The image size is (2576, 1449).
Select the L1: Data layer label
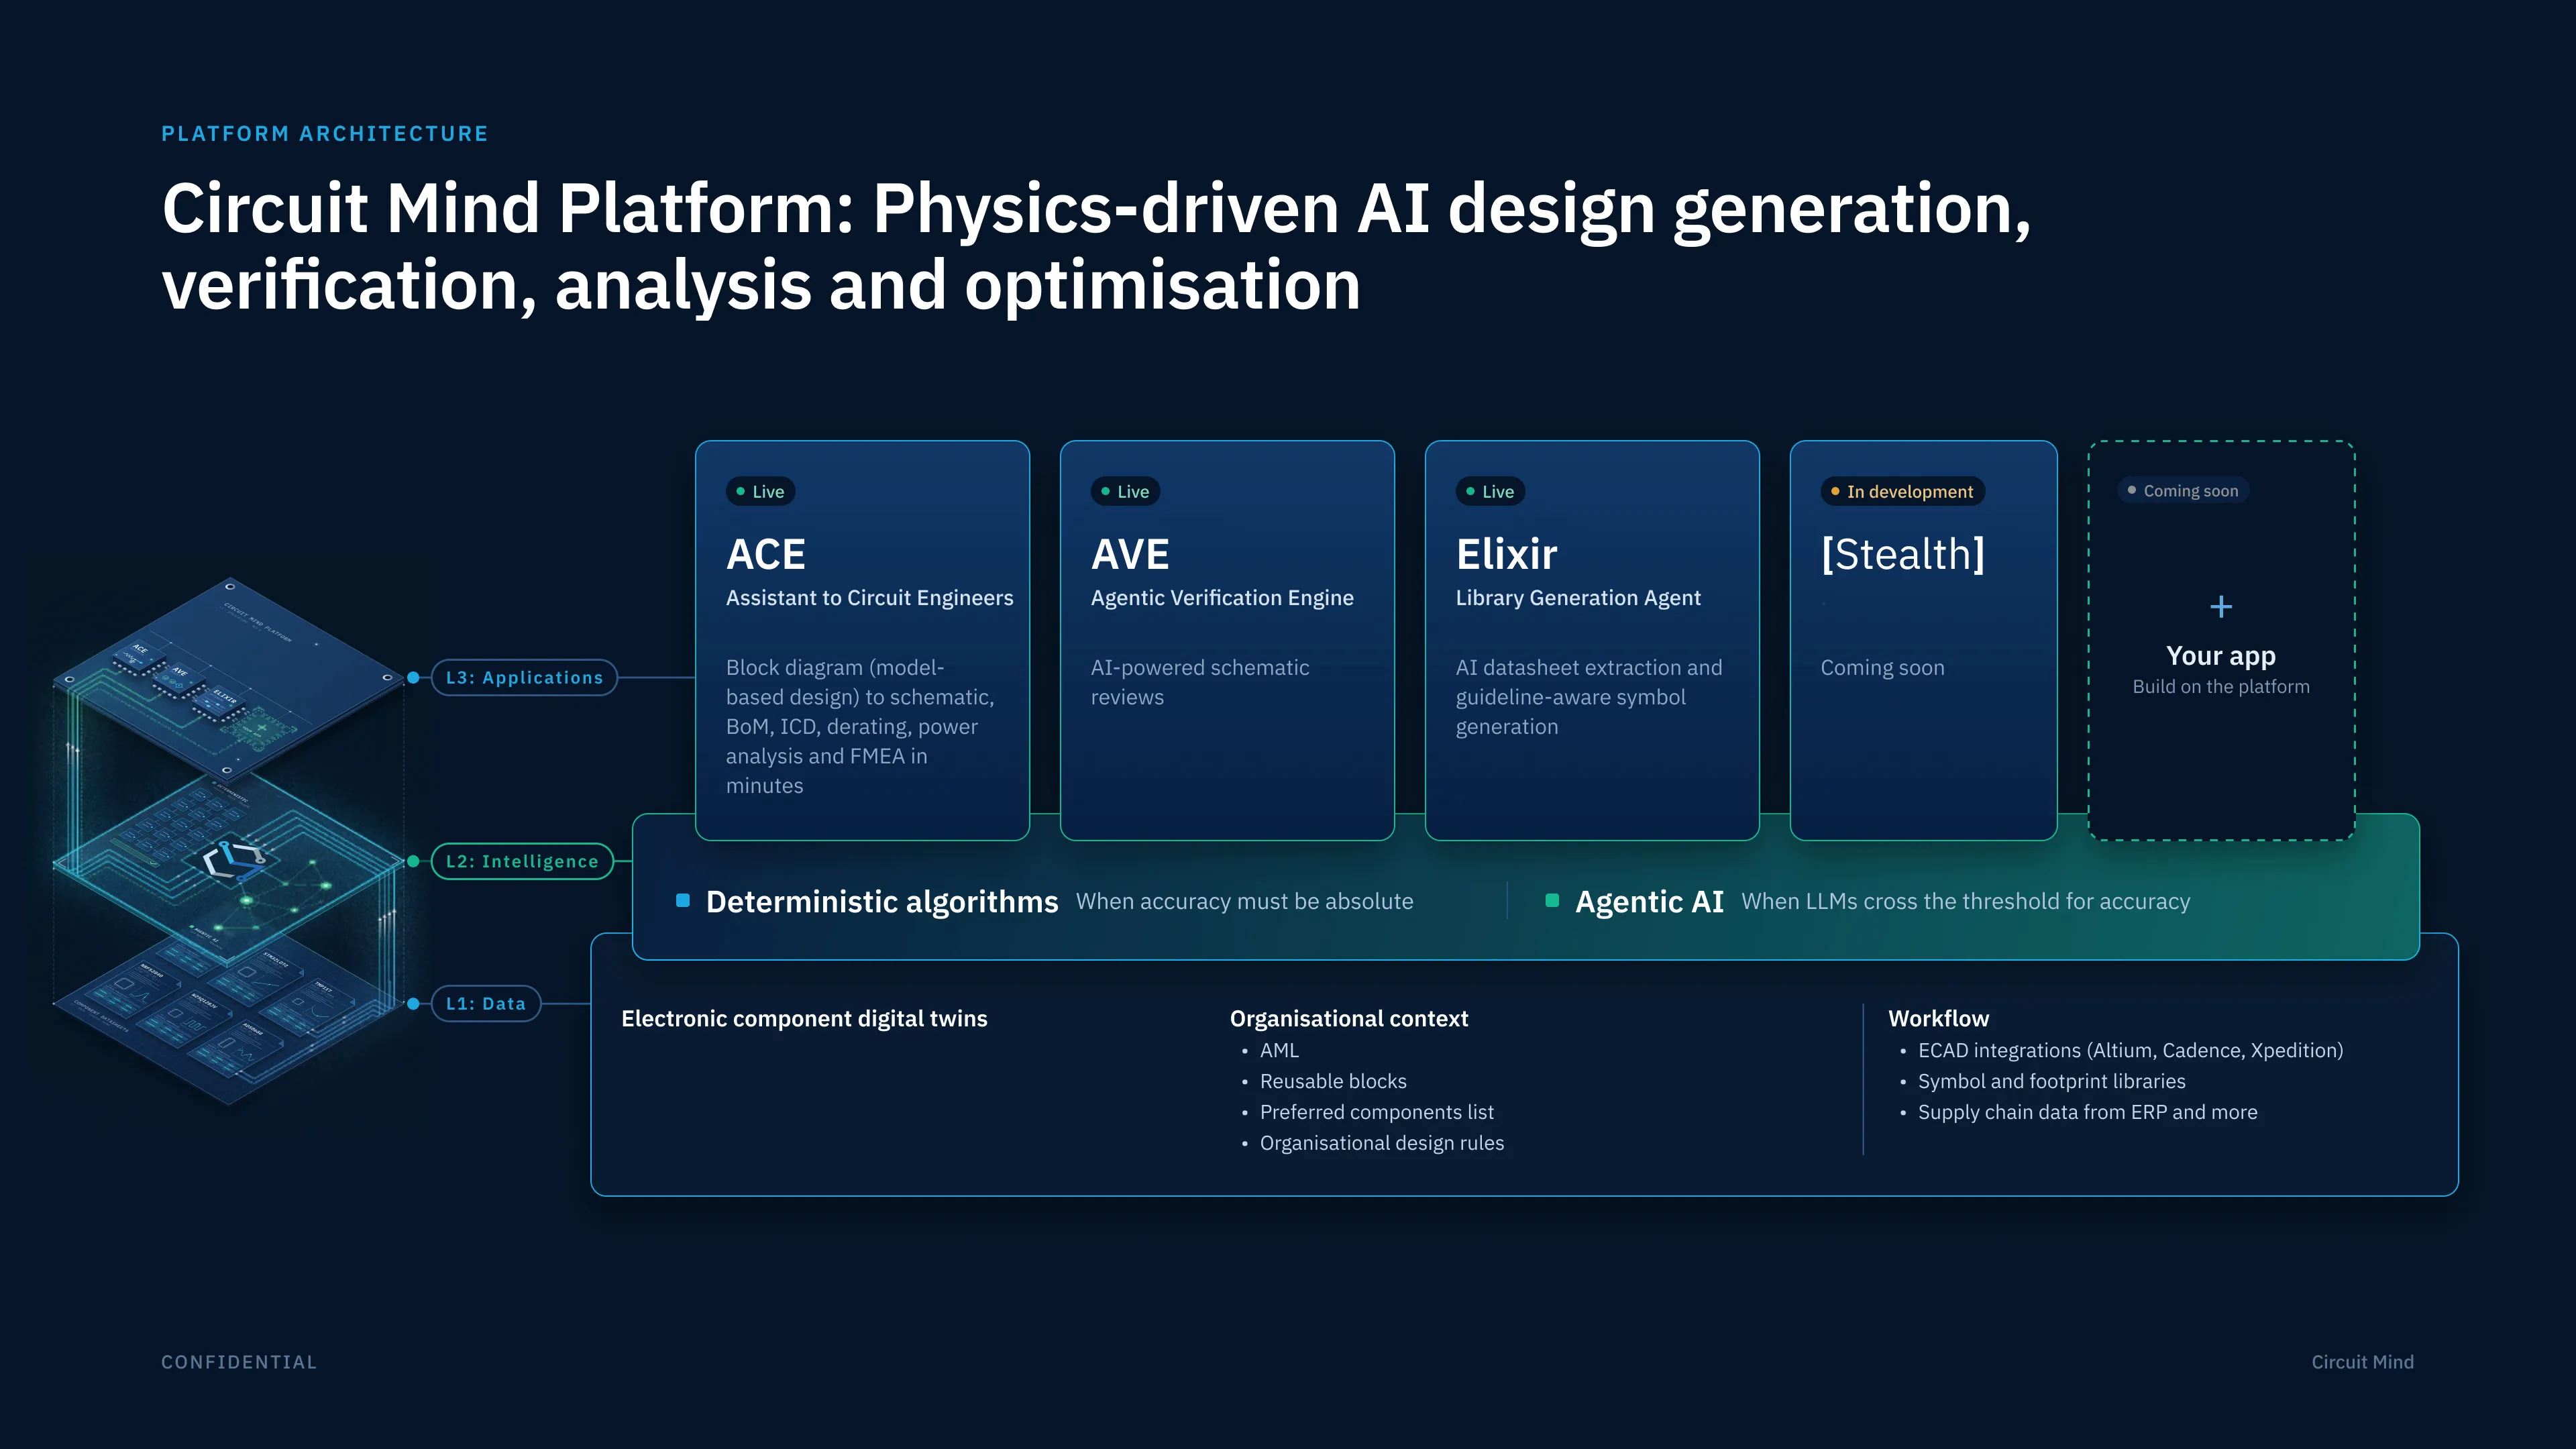coord(486,1003)
